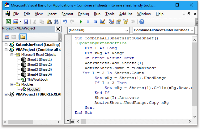Collapse the Modules folder
The height and width of the screenshot is (129, 200).
coord(12,84)
